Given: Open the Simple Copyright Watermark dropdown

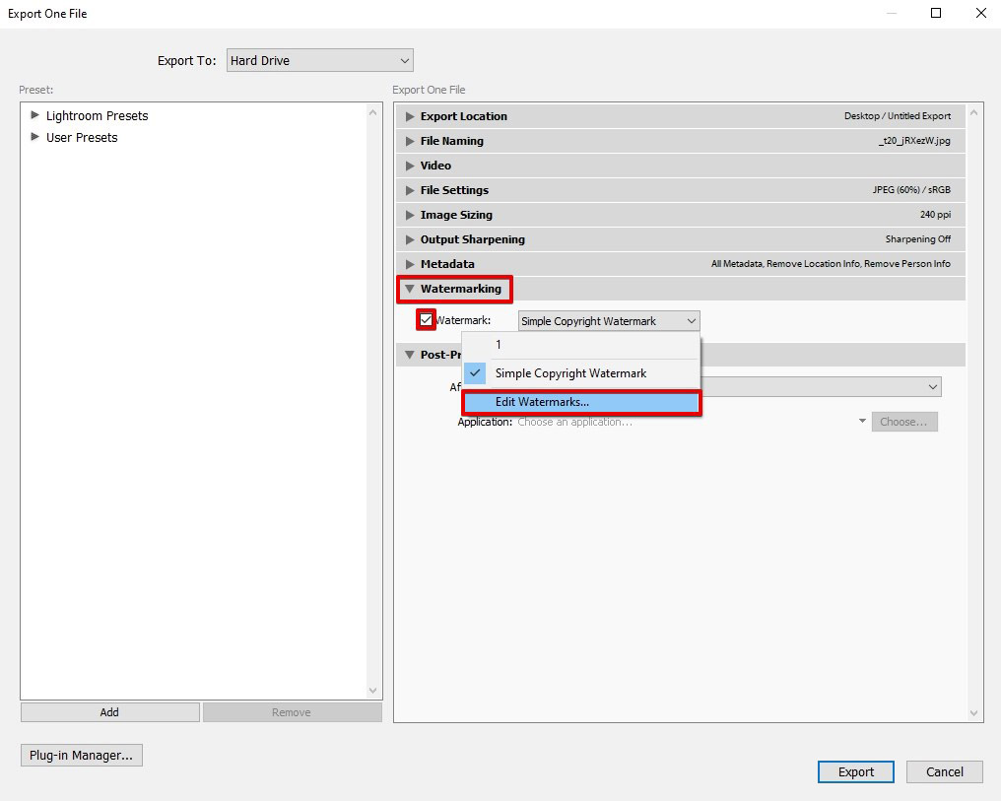Looking at the screenshot, I should click(x=608, y=321).
